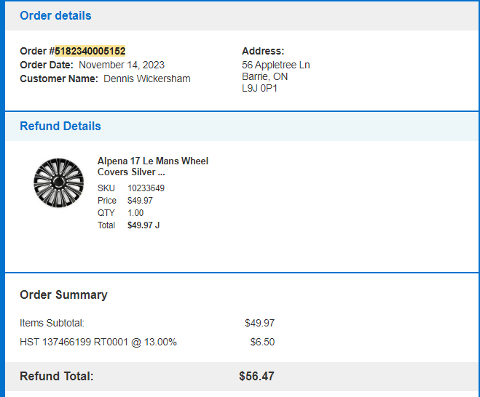Click the Address: label
480x397 pixels.
pos(263,51)
